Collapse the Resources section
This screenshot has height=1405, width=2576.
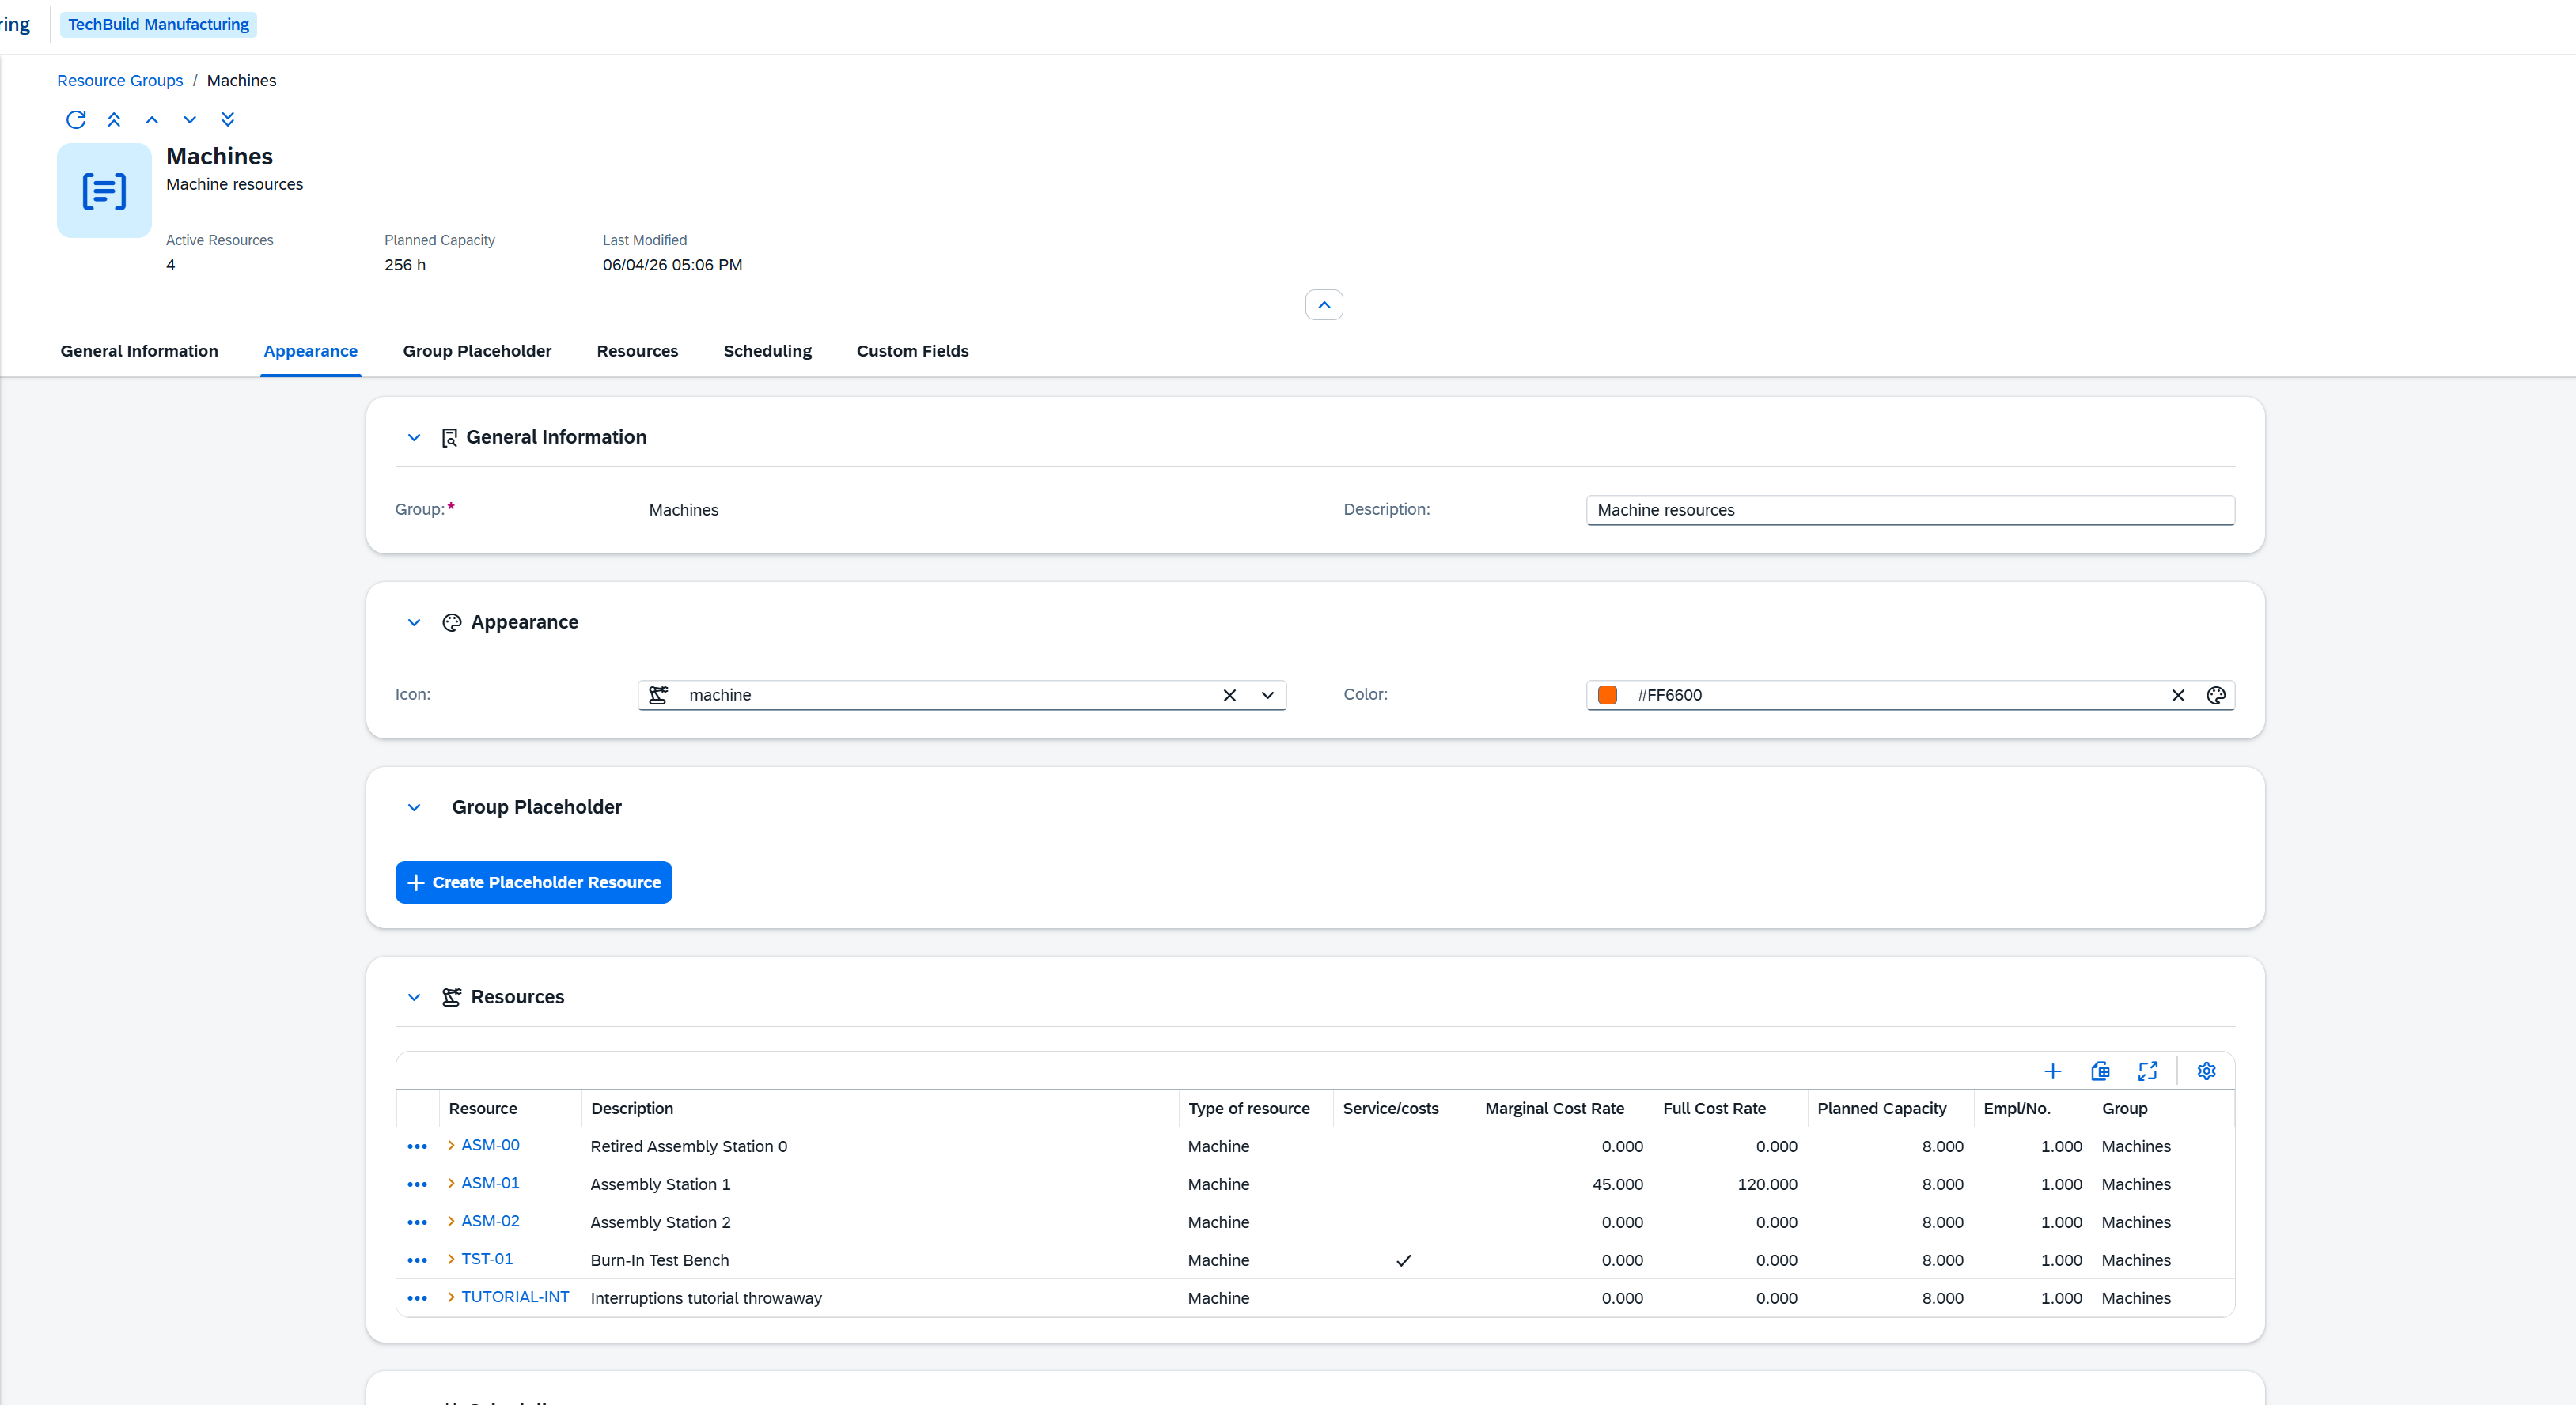click(414, 997)
